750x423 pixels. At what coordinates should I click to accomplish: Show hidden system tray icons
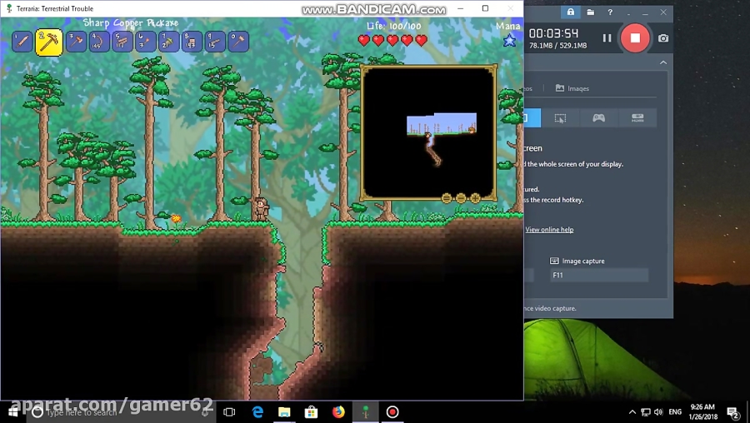tap(632, 412)
